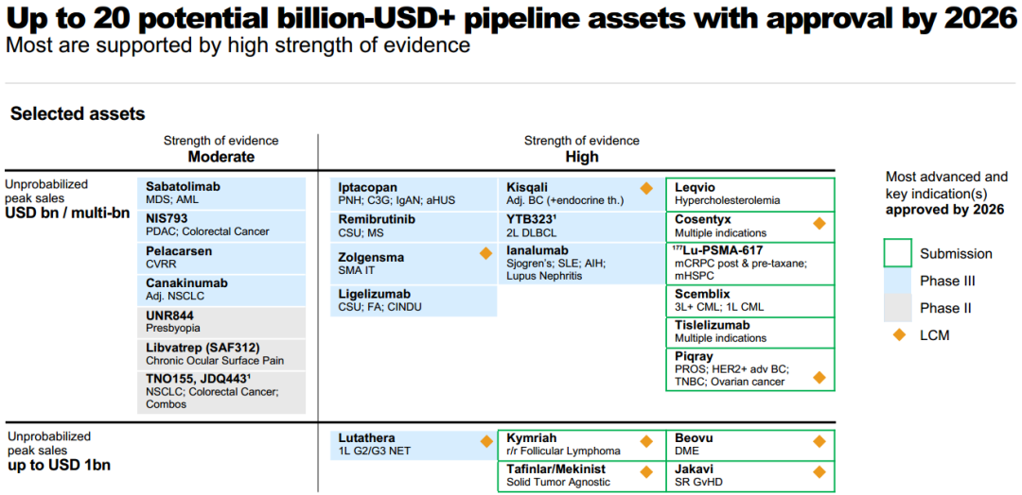1022x495 pixels.
Task: Click the orange diamond next to Kymriah
Action: [x=646, y=441]
